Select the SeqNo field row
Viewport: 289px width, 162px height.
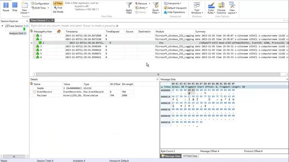(82, 88)
